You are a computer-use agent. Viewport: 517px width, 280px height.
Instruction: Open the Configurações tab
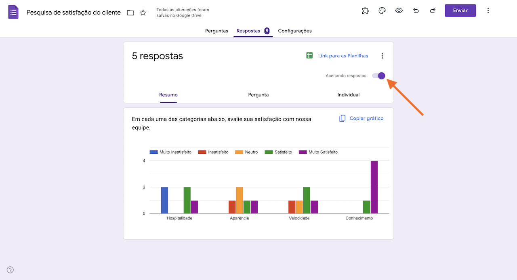pos(294,31)
